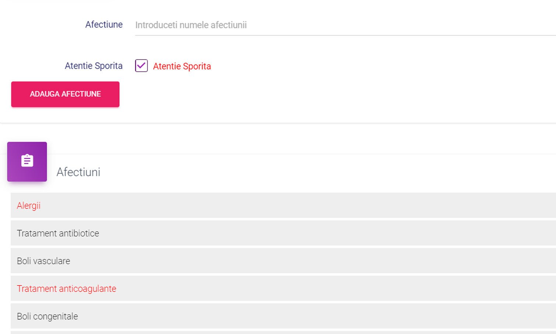Select the Boli congenitale row
556x334 pixels.
point(283,316)
